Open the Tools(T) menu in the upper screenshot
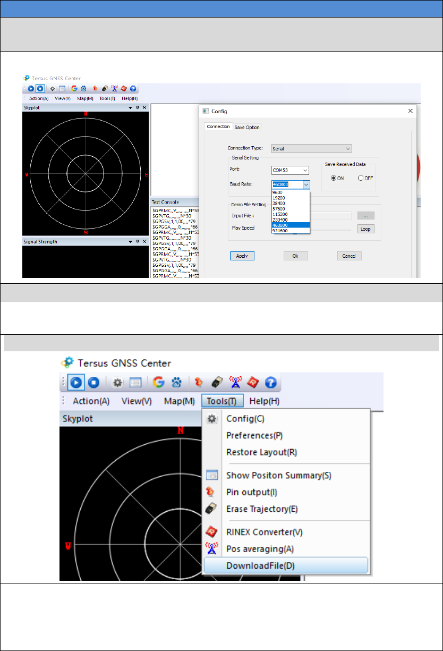The width and height of the screenshot is (443, 651). pyautogui.click(x=107, y=98)
